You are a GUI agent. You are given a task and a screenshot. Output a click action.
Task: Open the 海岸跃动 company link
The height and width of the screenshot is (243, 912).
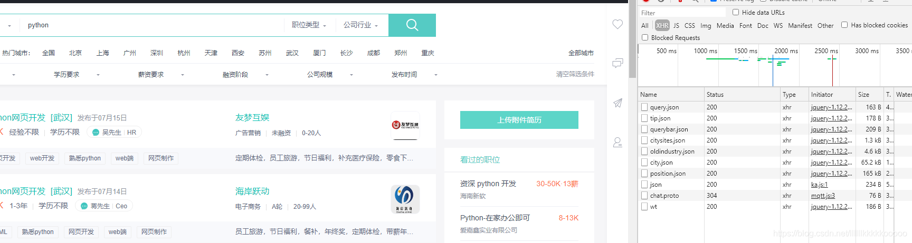pyautogui.click(x=252, y=191)
